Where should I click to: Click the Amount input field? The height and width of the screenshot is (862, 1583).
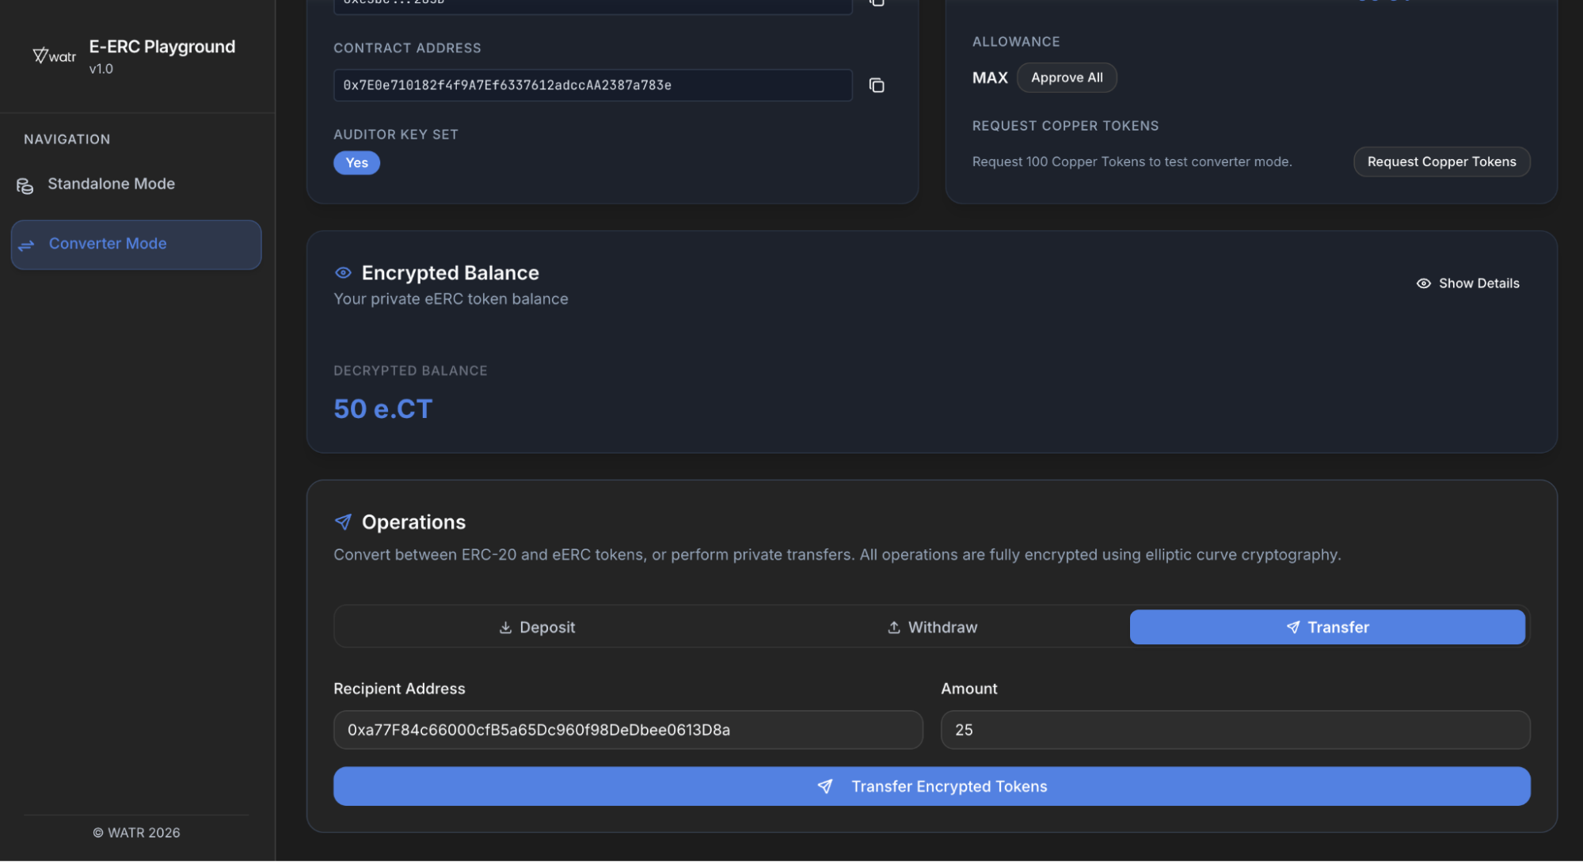coord(1234,730)
